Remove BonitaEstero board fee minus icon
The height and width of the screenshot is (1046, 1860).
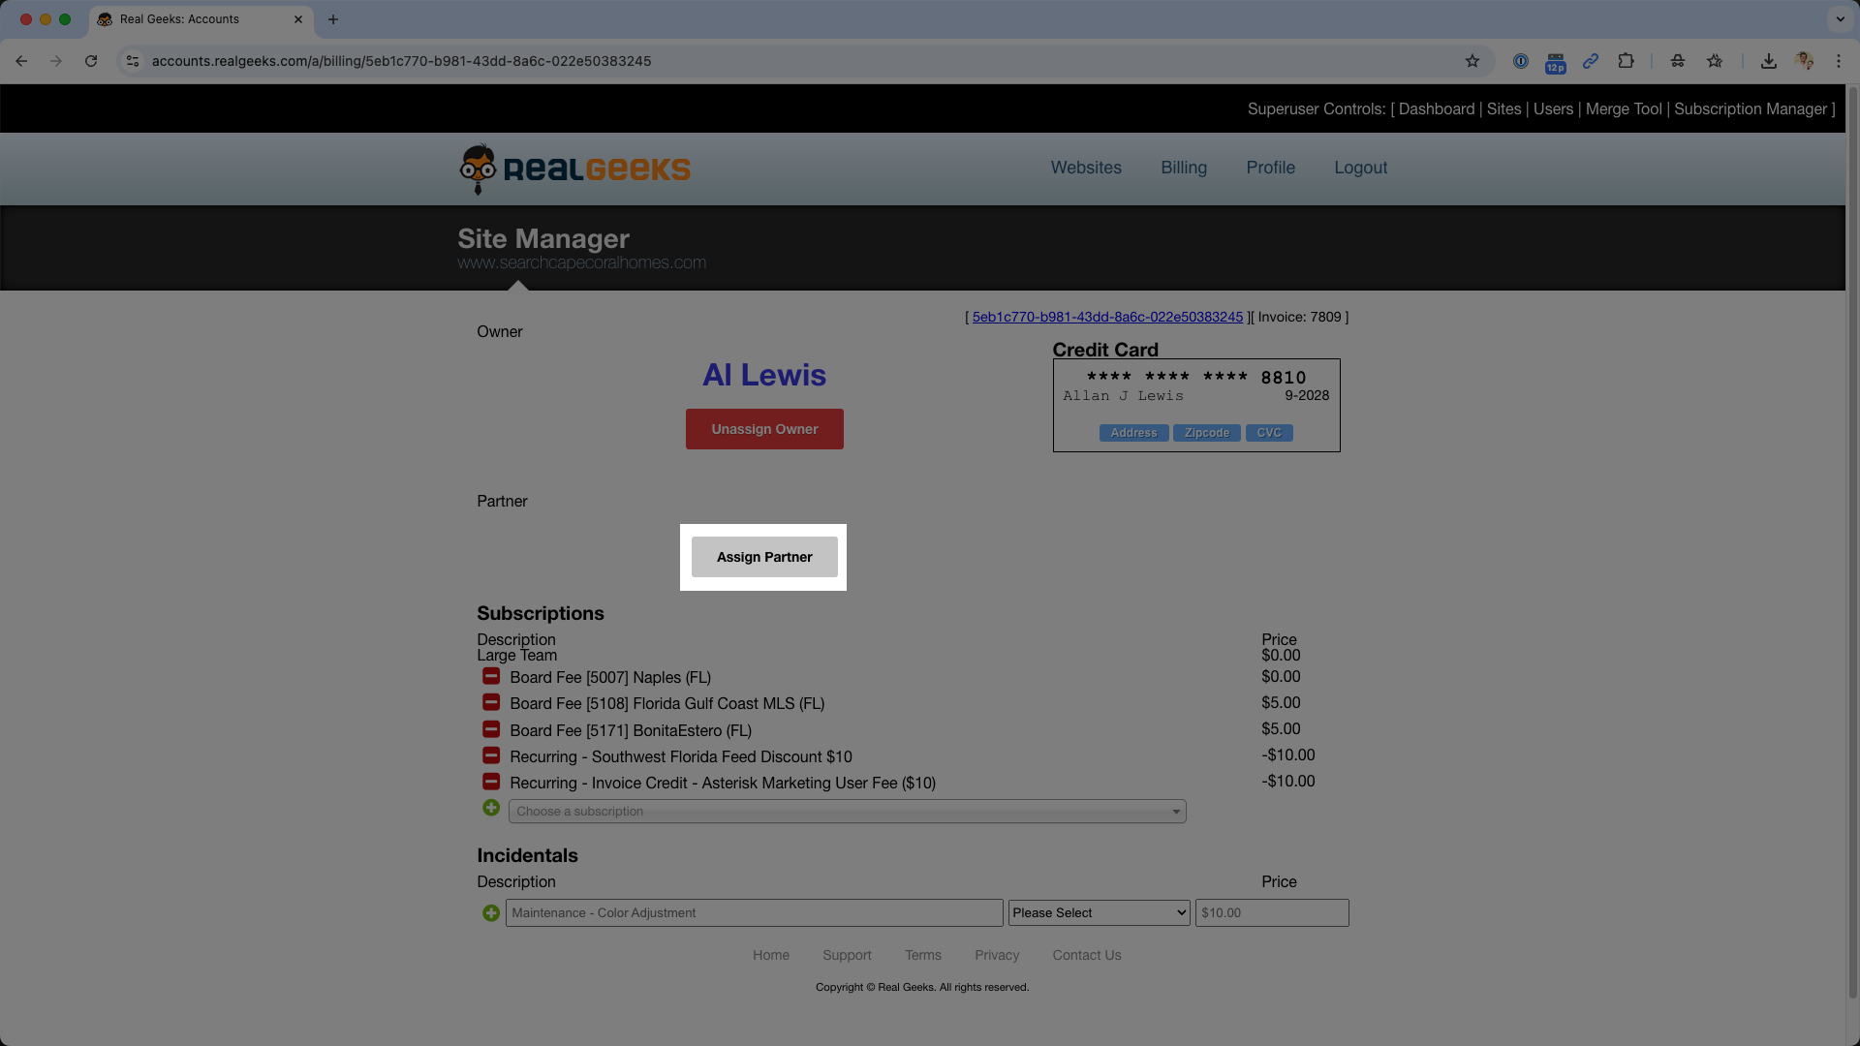(491, 729)
